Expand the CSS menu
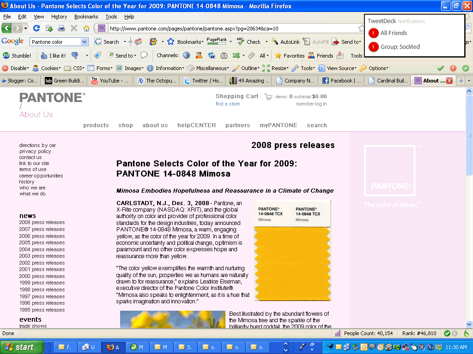 (74, 68)
